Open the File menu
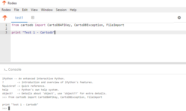Image resolution: width=186 pixels, height=111 pixels. (x=17, y=10)
